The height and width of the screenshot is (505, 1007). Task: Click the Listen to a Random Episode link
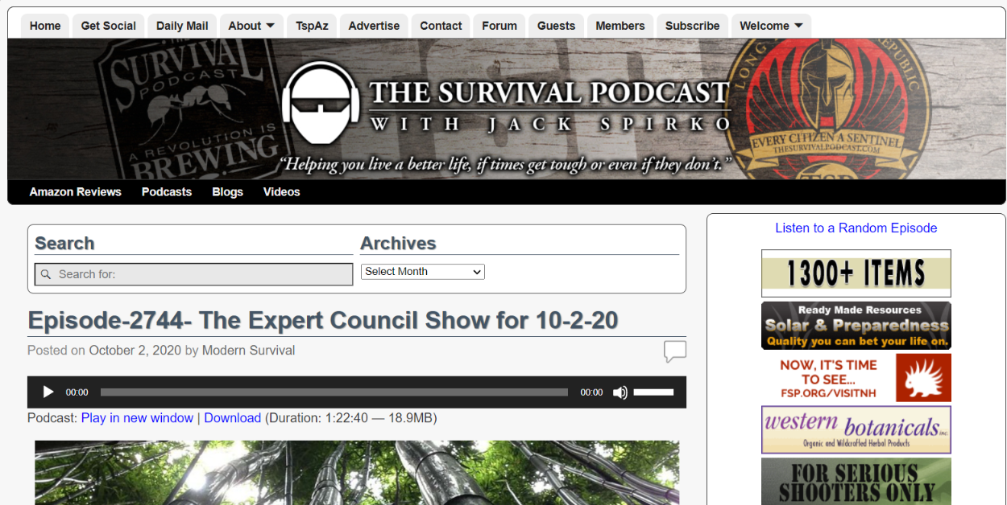pos(856,228)
